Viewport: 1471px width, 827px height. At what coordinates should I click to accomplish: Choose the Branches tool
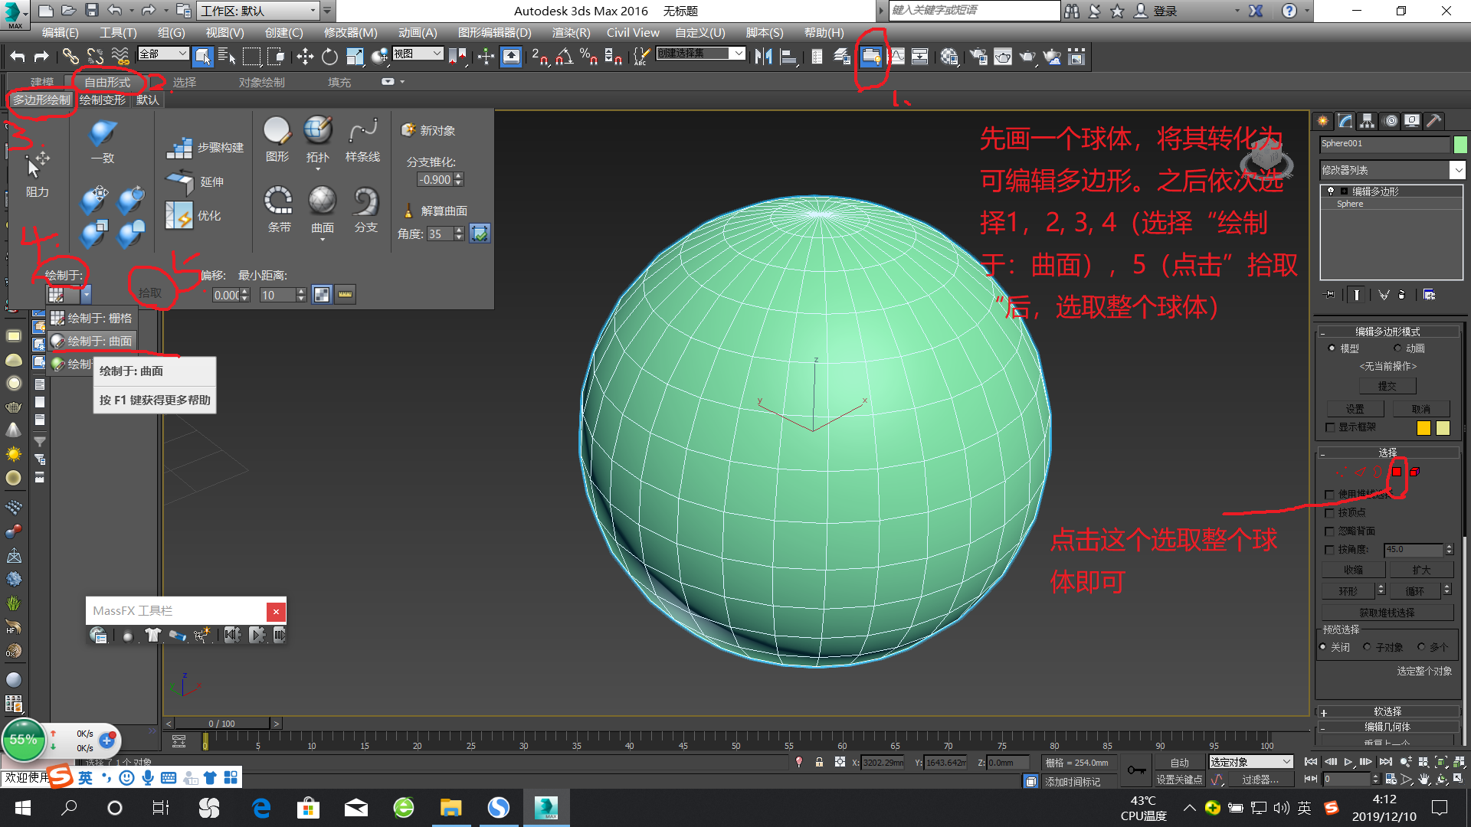pyautogui.click(x=366, y=209)
